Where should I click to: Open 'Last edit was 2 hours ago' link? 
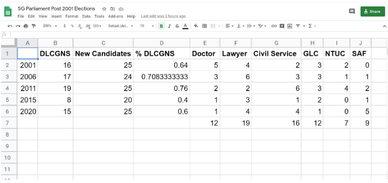[x=163, y=16]
